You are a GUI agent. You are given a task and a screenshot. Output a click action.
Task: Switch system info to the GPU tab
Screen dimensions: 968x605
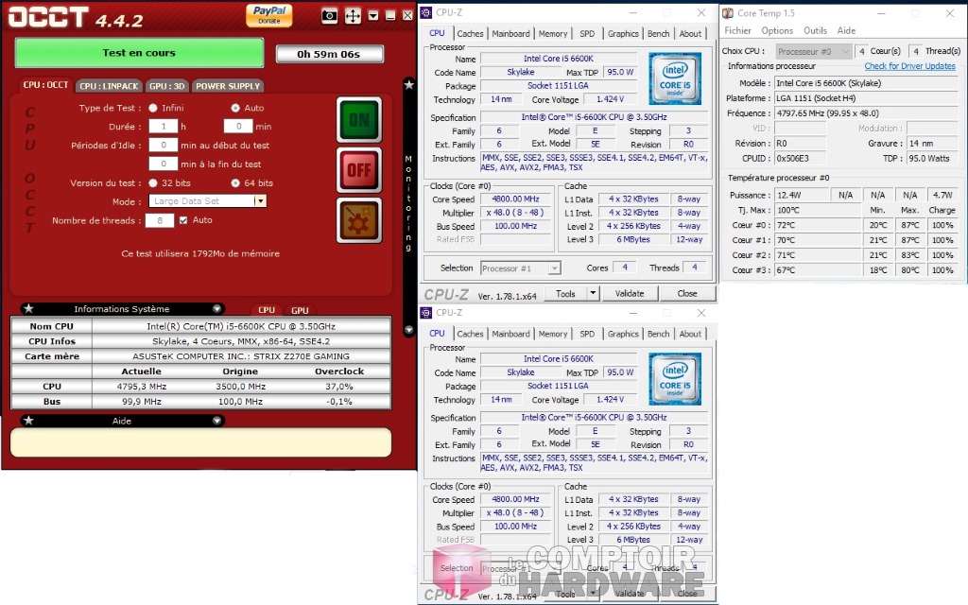pos(300,310)
